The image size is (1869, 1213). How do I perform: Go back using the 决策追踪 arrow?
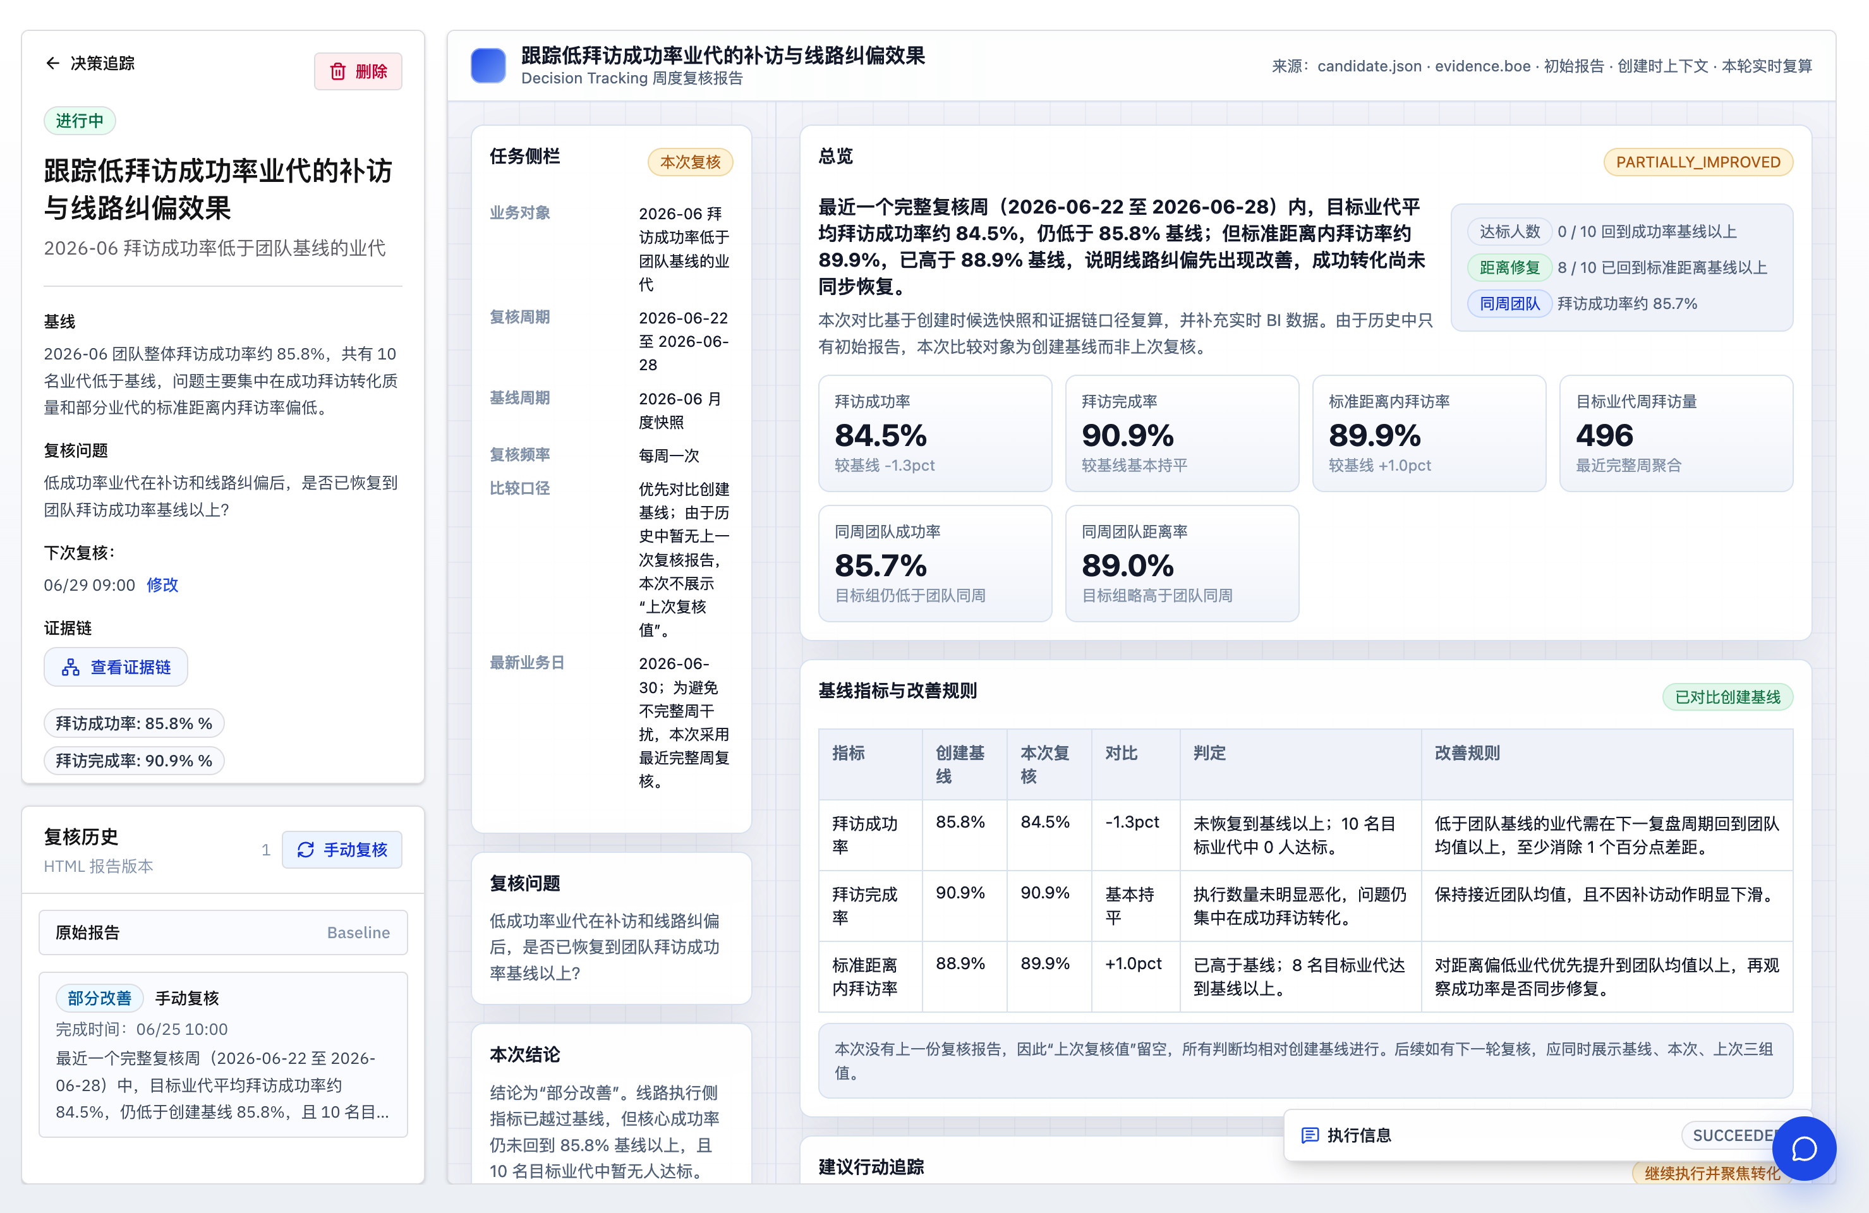coord(52,64)
